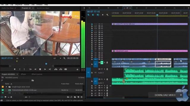Enable voice-over record on track A2
Image resolution: width=190 pixels, height=106 pixels.
[x=107, y=69]
